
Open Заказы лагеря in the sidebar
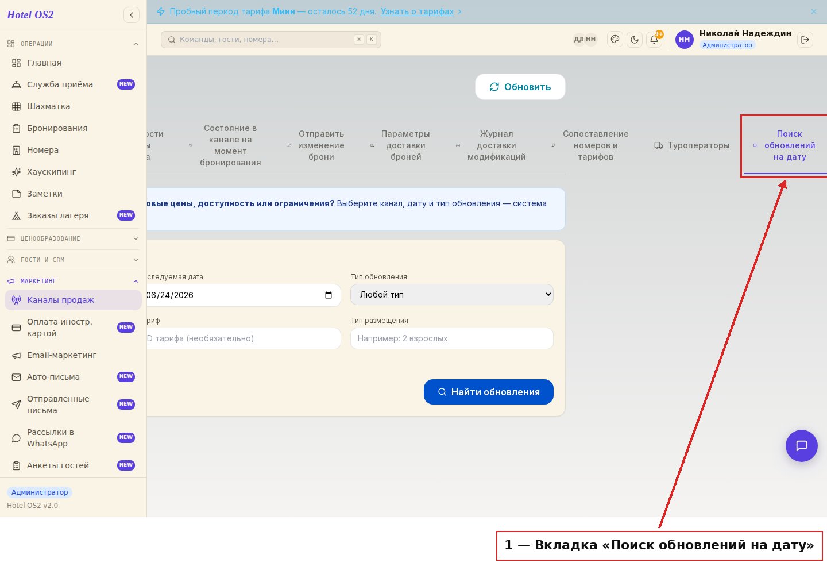click(73, 215)
